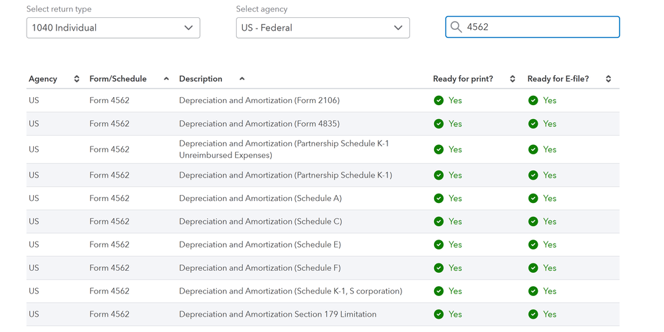Screen dimensions: 664x332
Task: Click the Depreciation and Amortization (Schedule A) description
Action: [260, 198]
